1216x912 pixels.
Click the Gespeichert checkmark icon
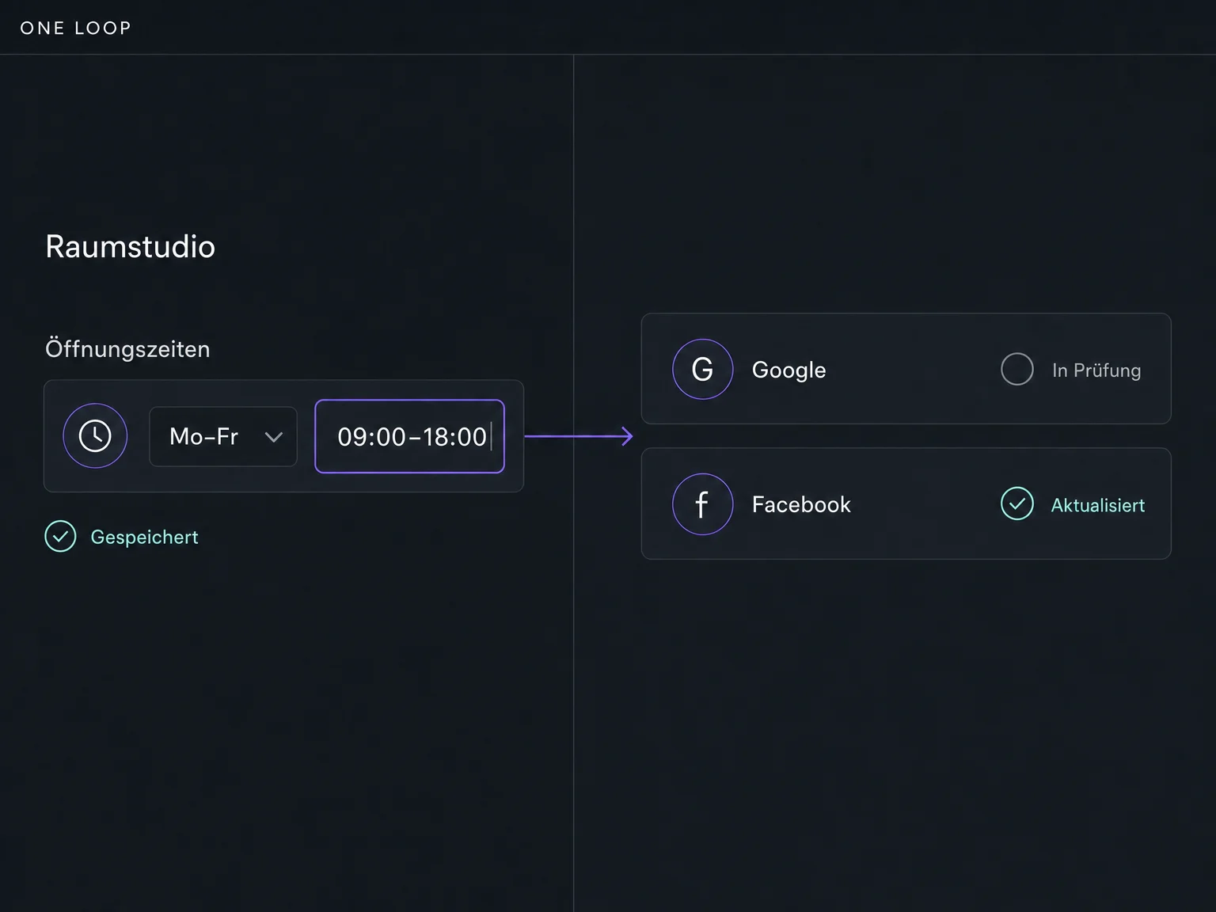click(60, 537)
